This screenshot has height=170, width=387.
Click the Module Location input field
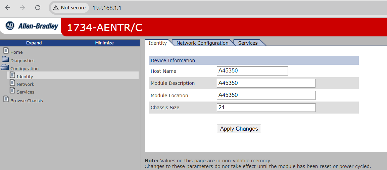point(266,95)
